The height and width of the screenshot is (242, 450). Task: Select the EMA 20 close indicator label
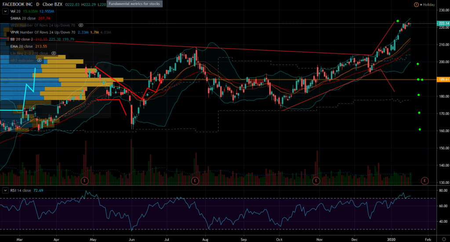click(22, 46)
